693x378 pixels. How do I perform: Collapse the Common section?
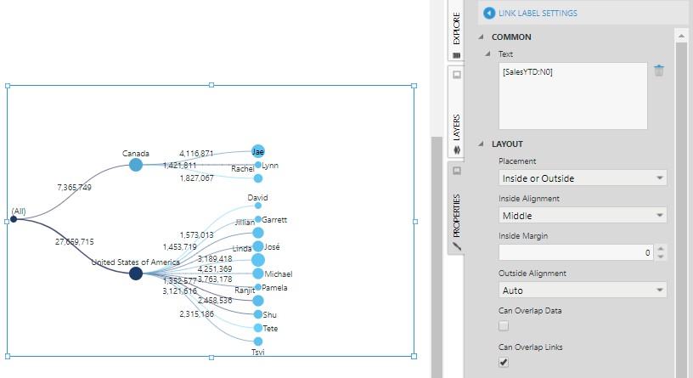481,37
